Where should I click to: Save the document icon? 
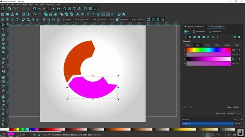coord(12,14)
